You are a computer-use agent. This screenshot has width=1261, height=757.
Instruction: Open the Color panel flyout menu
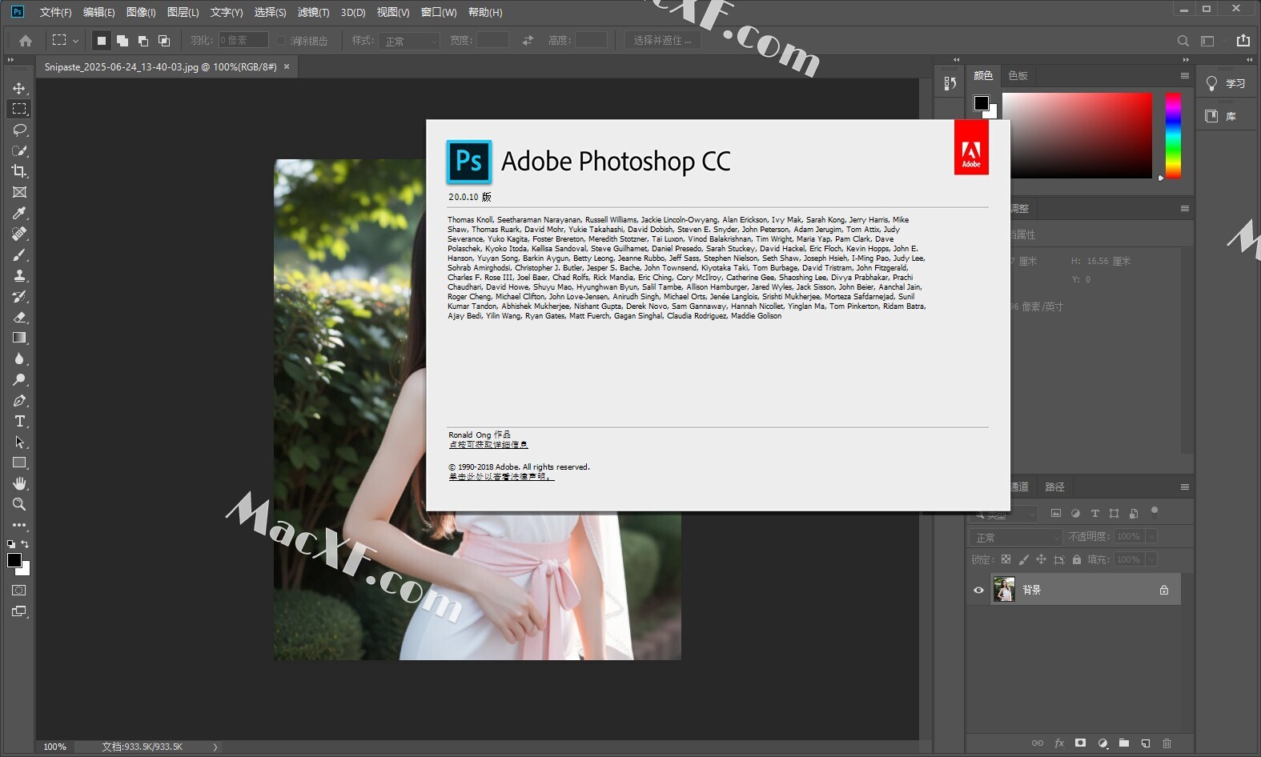(x=1185, y=75)
